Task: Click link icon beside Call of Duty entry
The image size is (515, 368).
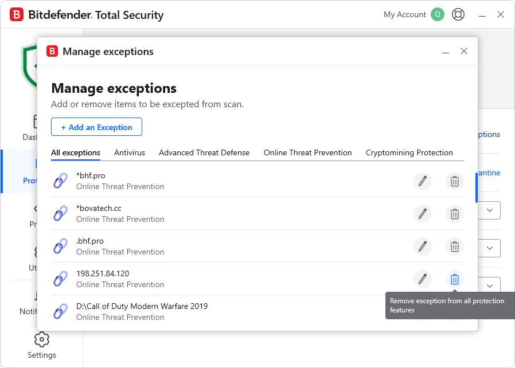Action: pos(60,311)
